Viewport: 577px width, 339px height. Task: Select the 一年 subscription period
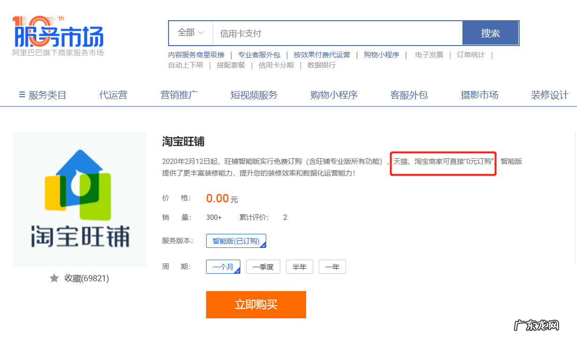(332, 266)
